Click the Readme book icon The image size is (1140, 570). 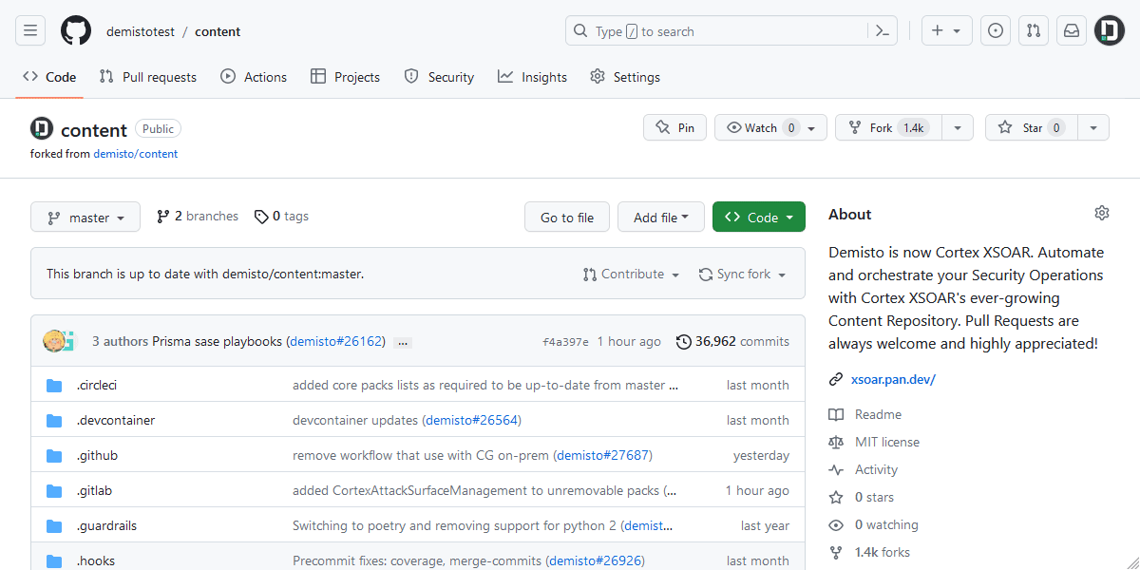tap(836, 414)
